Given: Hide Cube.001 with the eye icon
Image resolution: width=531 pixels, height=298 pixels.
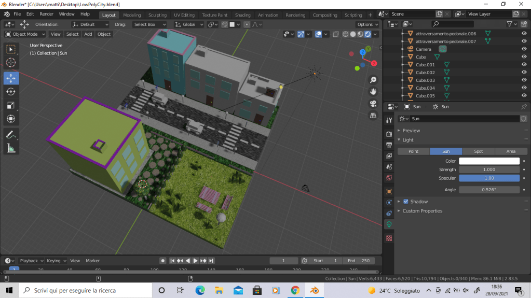Looking at the screenshot, I should point(524,65).
